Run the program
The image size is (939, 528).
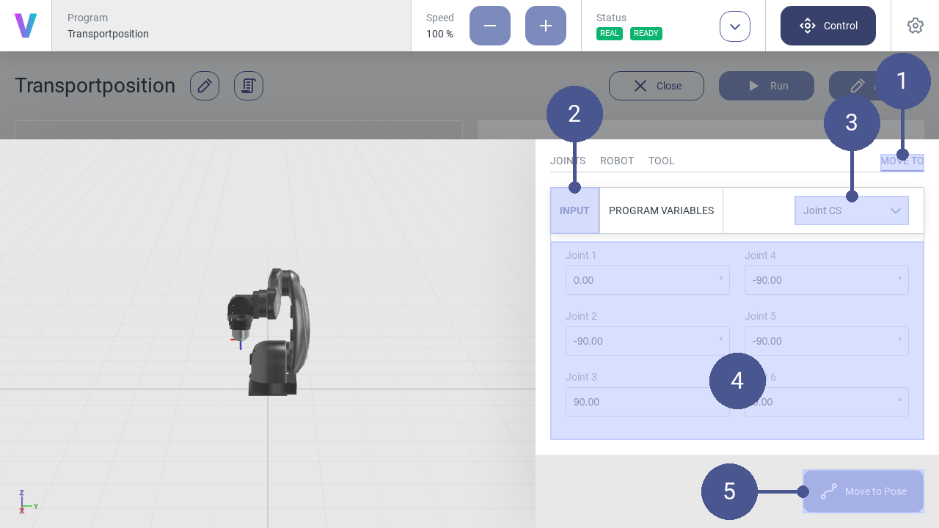(767, 86)
